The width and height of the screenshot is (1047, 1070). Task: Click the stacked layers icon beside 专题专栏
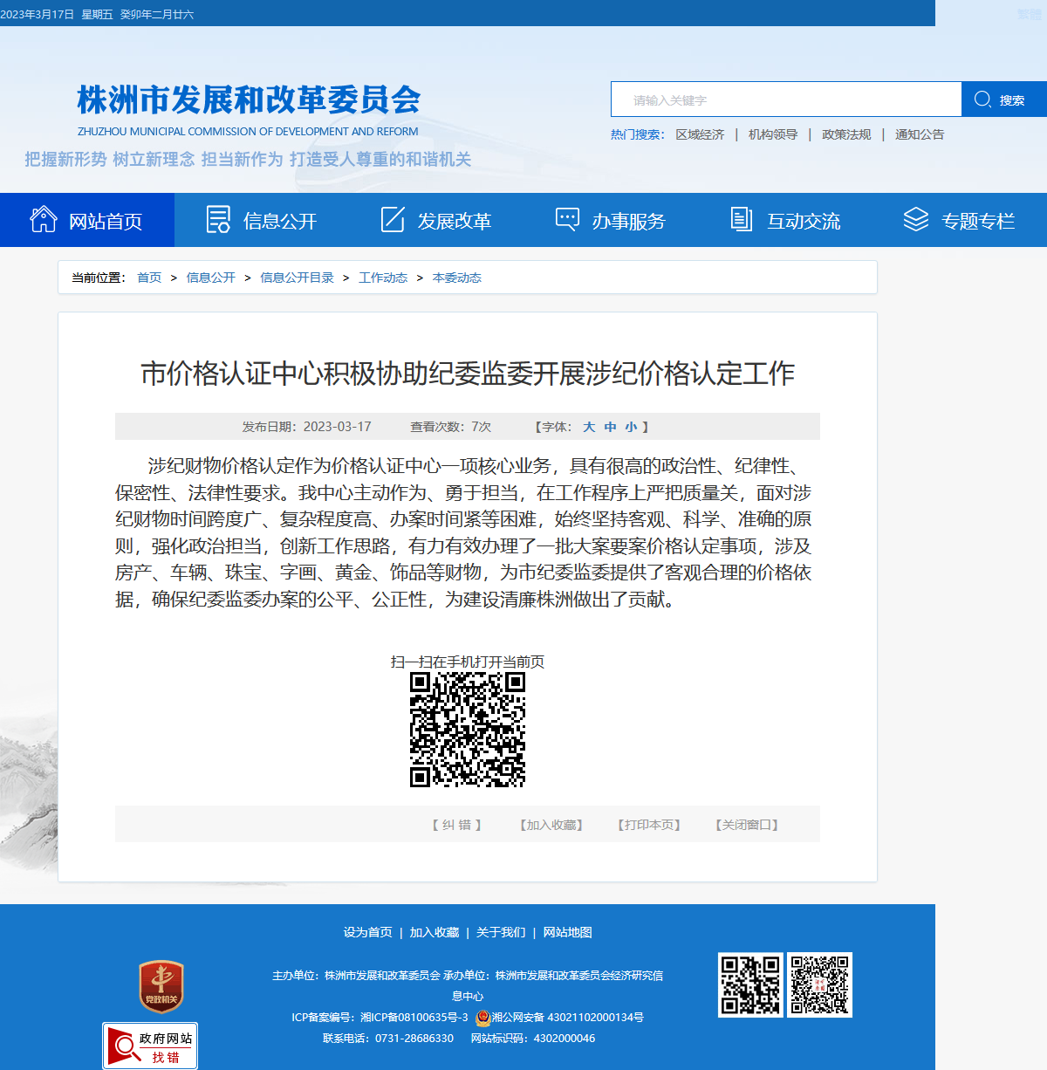pos(916,219)
